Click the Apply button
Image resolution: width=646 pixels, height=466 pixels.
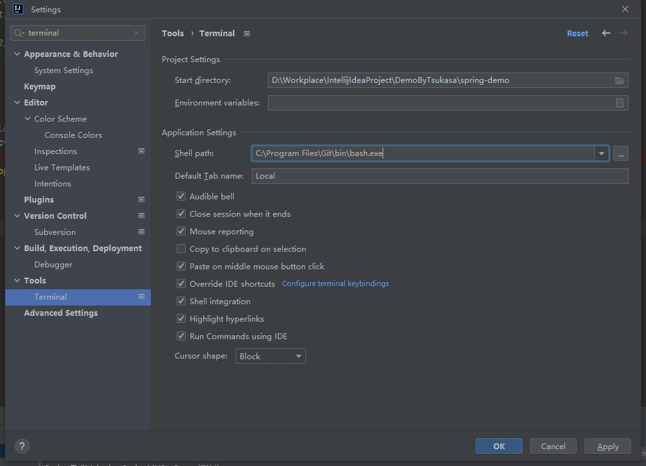tap(608, 446)
